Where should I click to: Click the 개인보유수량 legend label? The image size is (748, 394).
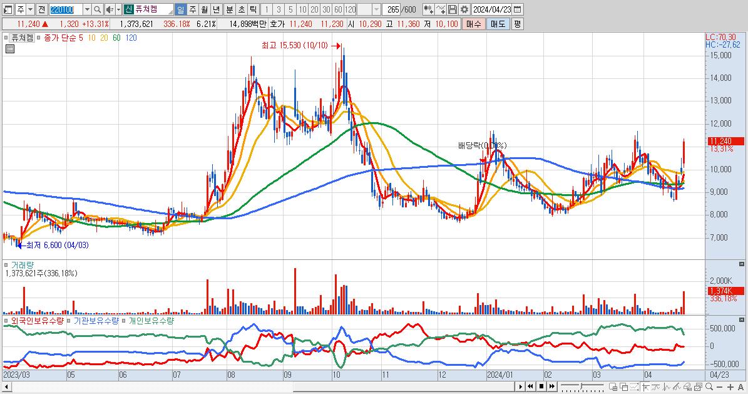pos(151,321)
